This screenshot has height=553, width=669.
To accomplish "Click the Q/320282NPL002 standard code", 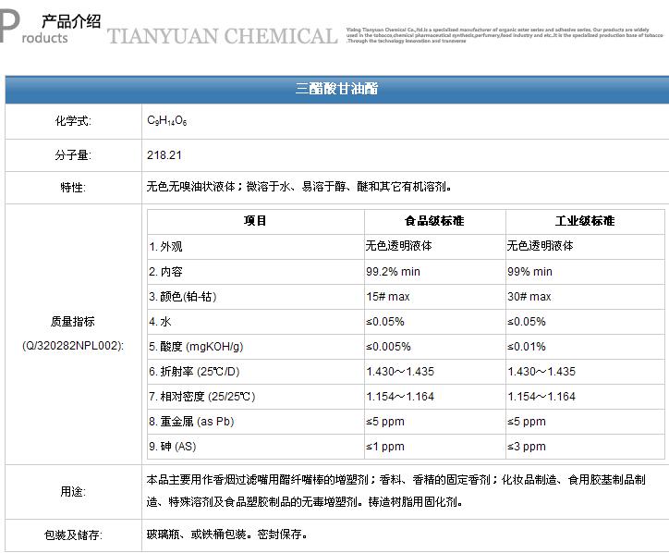I will (73, 346).
